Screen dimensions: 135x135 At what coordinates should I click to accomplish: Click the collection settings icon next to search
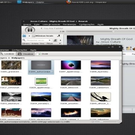(x=55, y=40)
